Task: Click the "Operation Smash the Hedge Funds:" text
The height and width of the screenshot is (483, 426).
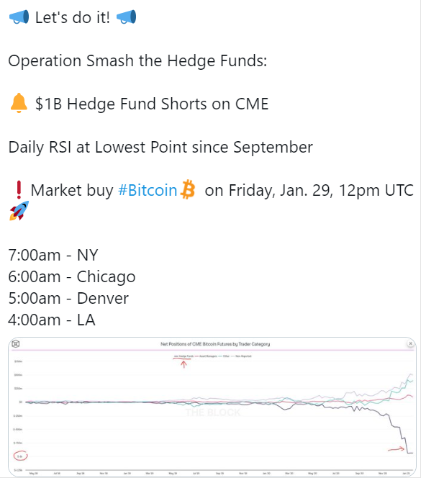Action: click(x=137, y=60)
